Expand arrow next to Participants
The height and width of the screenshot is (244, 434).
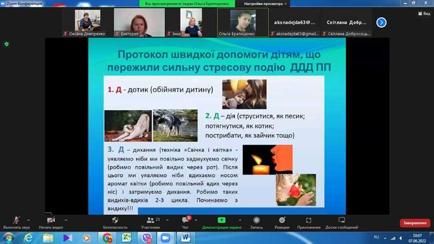pyautogui.click(x=167, y=220)
